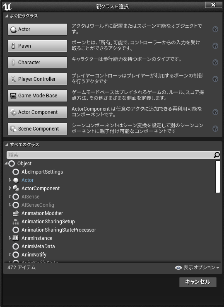Click the Actor sphere icon in tree
Image resolution: width=224 pixels, height=307 pixels.
(x=16, y=180)
